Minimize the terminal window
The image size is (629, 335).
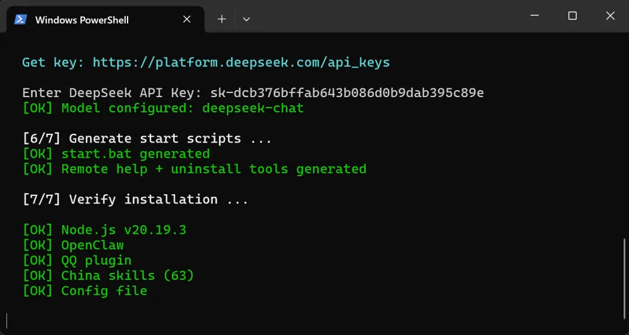(x=534, y=16)
